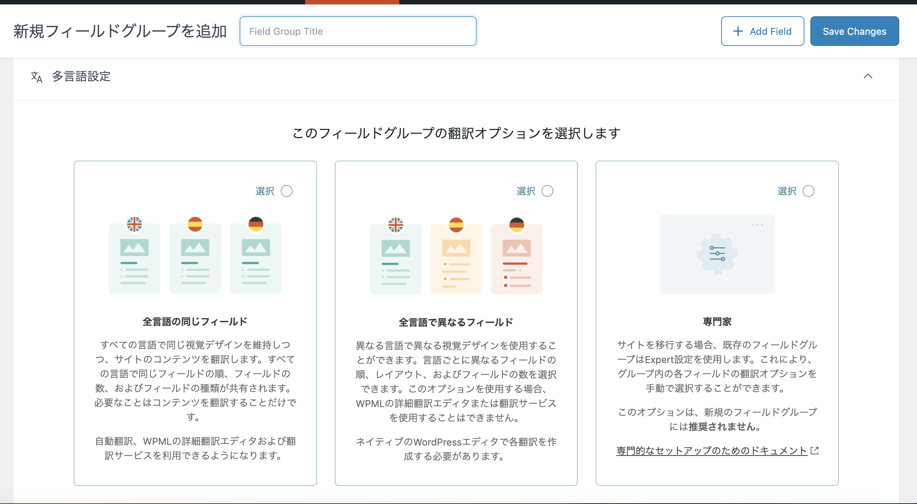Click the Add Field button
This screenshot has width=917, height=504.
pyautogui.click(x=763, y=31)
